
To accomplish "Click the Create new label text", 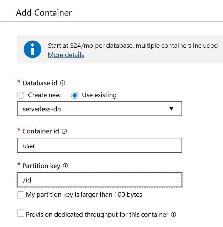I will click(x=44, y=95).
